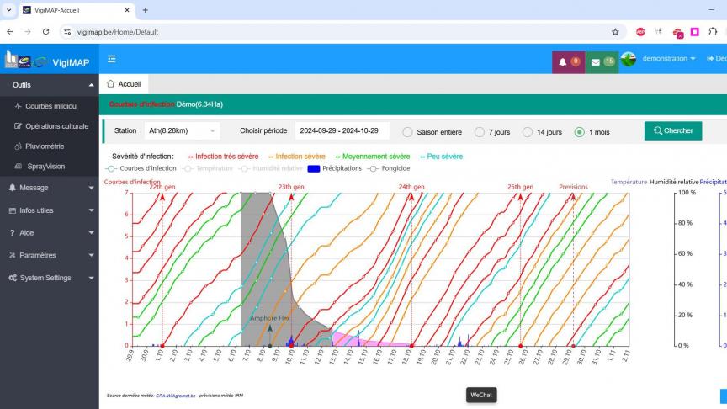The image size is (727, 409).
Task: Click the System Settings gears icon
Action: (13, 278)
